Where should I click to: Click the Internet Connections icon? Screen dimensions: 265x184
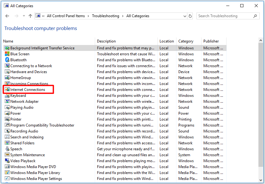pos(7,90)
